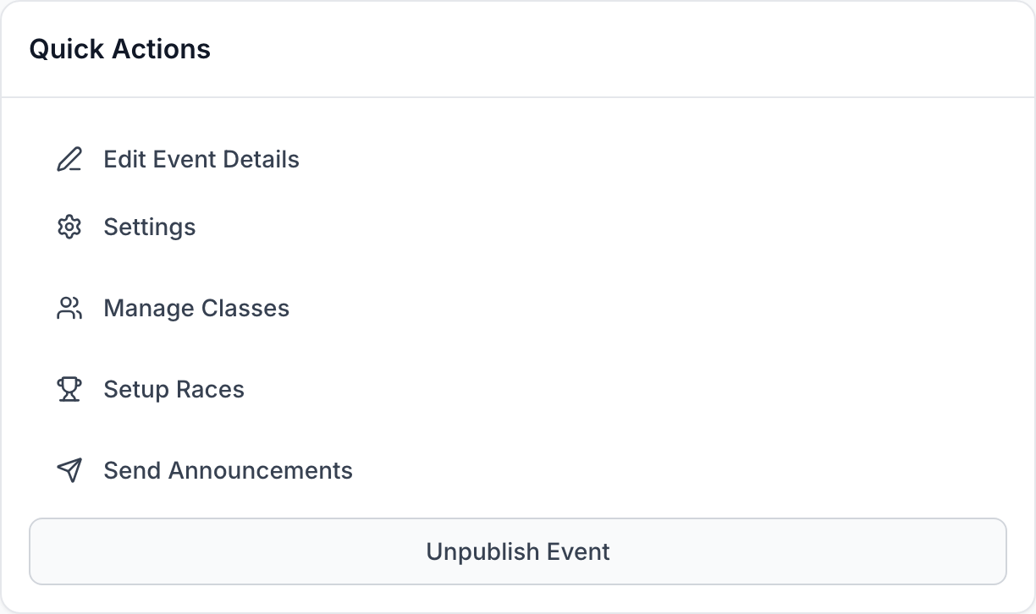This screenshot has height=614, width=1036.
Task: Click the 'Manage Classes' text label
Action: (196, 309)
